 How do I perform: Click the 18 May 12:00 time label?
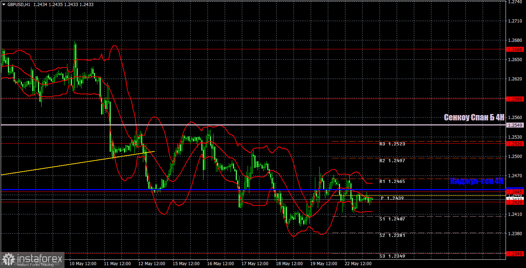coord(289,263)
